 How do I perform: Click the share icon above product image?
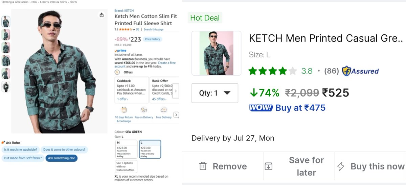click(101, 15)
